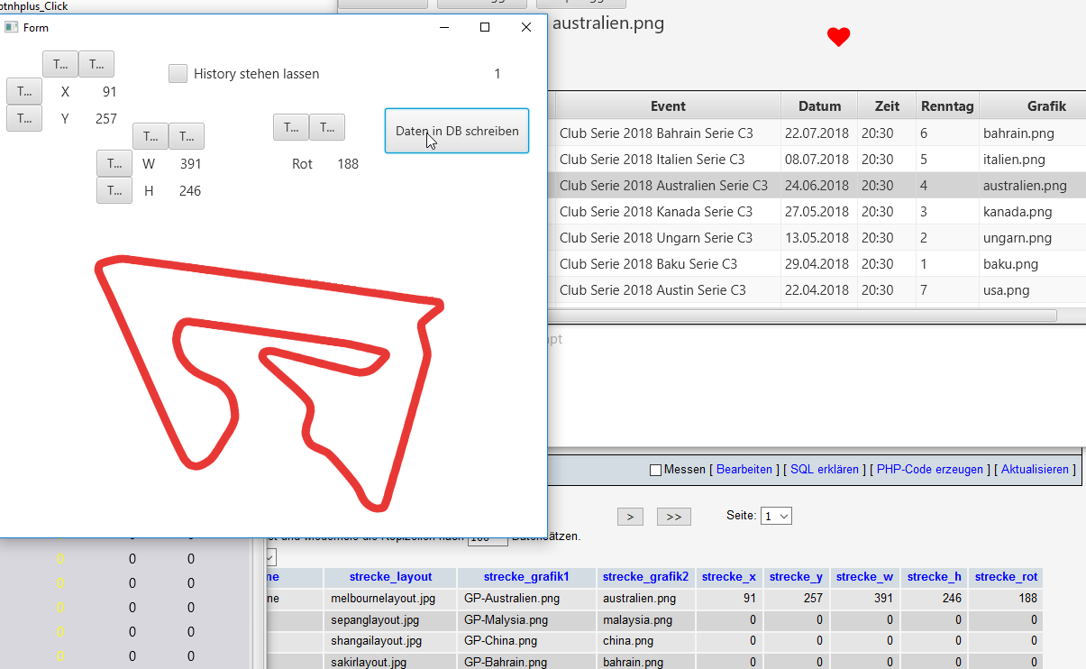This screenshot has height=669, width=1086.
Task: Click the event table horizontal scrollbar
Action: pyautogui.click(x=802, y=316)
